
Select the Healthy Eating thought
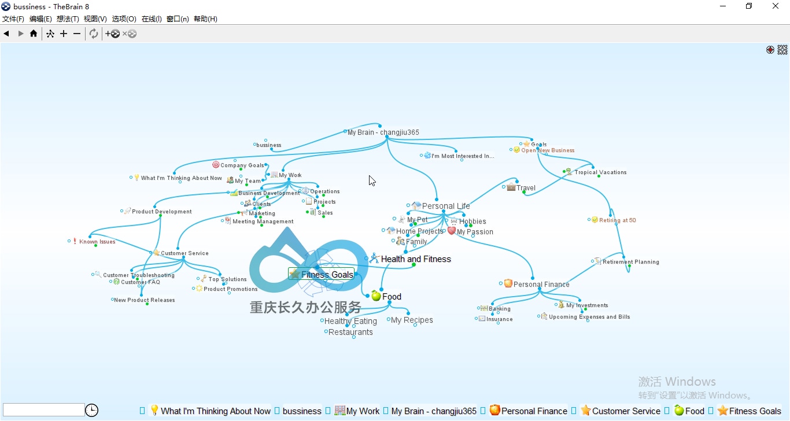pos(350,321)
